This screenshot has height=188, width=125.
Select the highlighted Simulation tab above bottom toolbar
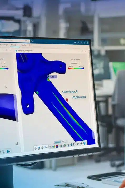tap(57, 142)
